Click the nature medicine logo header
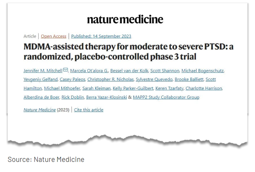Image resolution: width=255 pixels, height=172 pixels. click(125, 19)
